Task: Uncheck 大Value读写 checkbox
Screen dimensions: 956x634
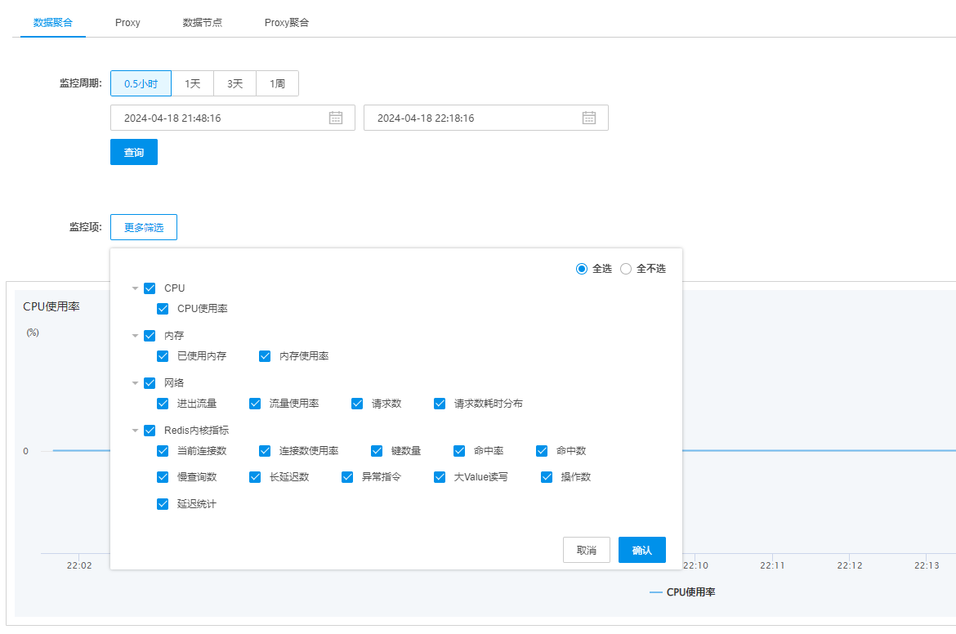Action: tap(440, 477)
